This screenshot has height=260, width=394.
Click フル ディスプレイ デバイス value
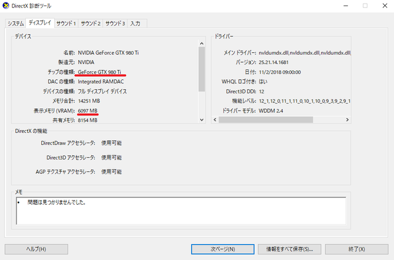tap(102, 92)
